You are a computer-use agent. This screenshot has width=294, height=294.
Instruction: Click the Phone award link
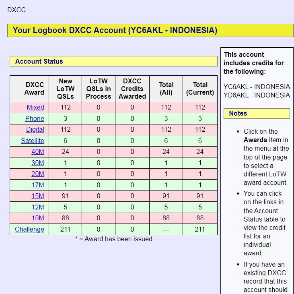click(35, 118)
